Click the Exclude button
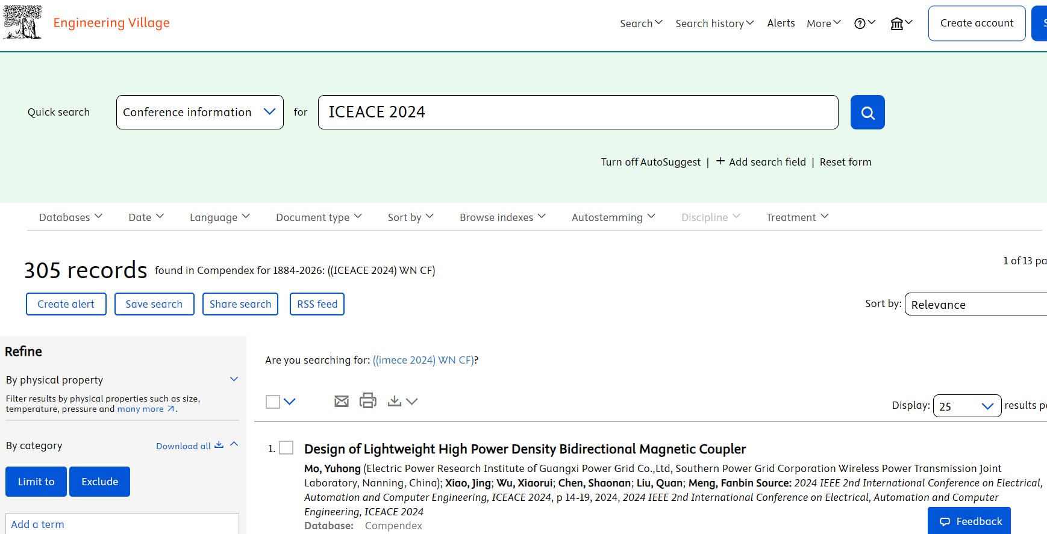1047x534 pixels. [x=100, y=482]
